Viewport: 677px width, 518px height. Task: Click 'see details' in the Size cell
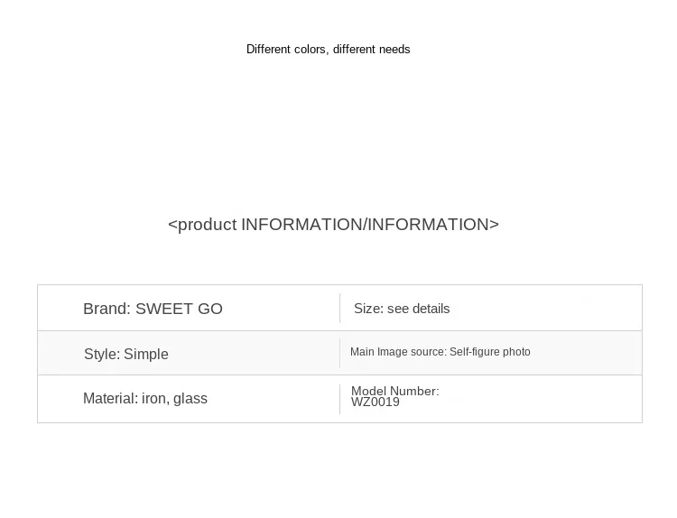[418, 309]
